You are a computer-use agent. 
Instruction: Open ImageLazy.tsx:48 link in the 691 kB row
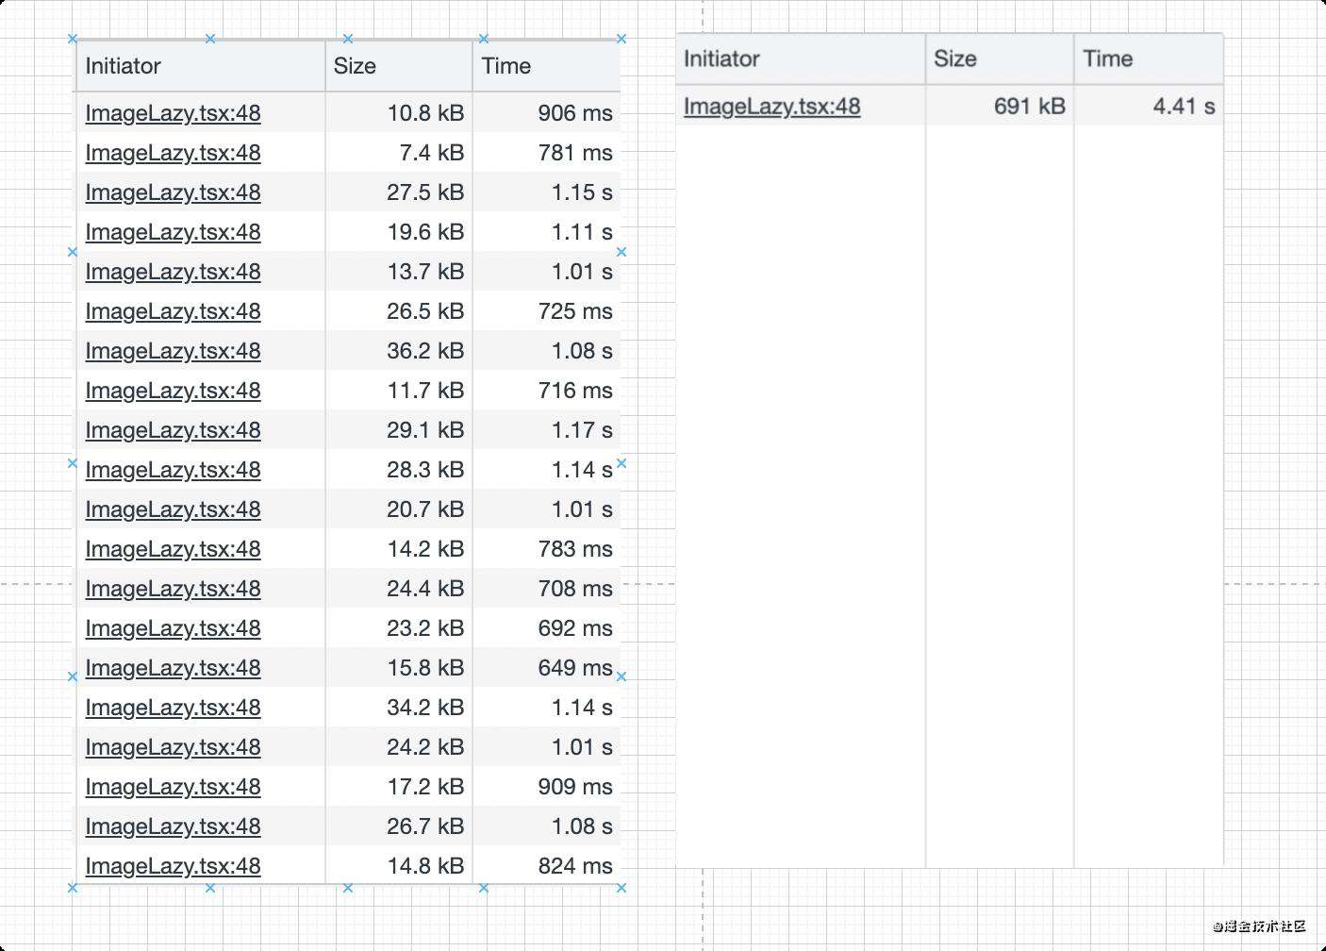(x=771, y=107)
